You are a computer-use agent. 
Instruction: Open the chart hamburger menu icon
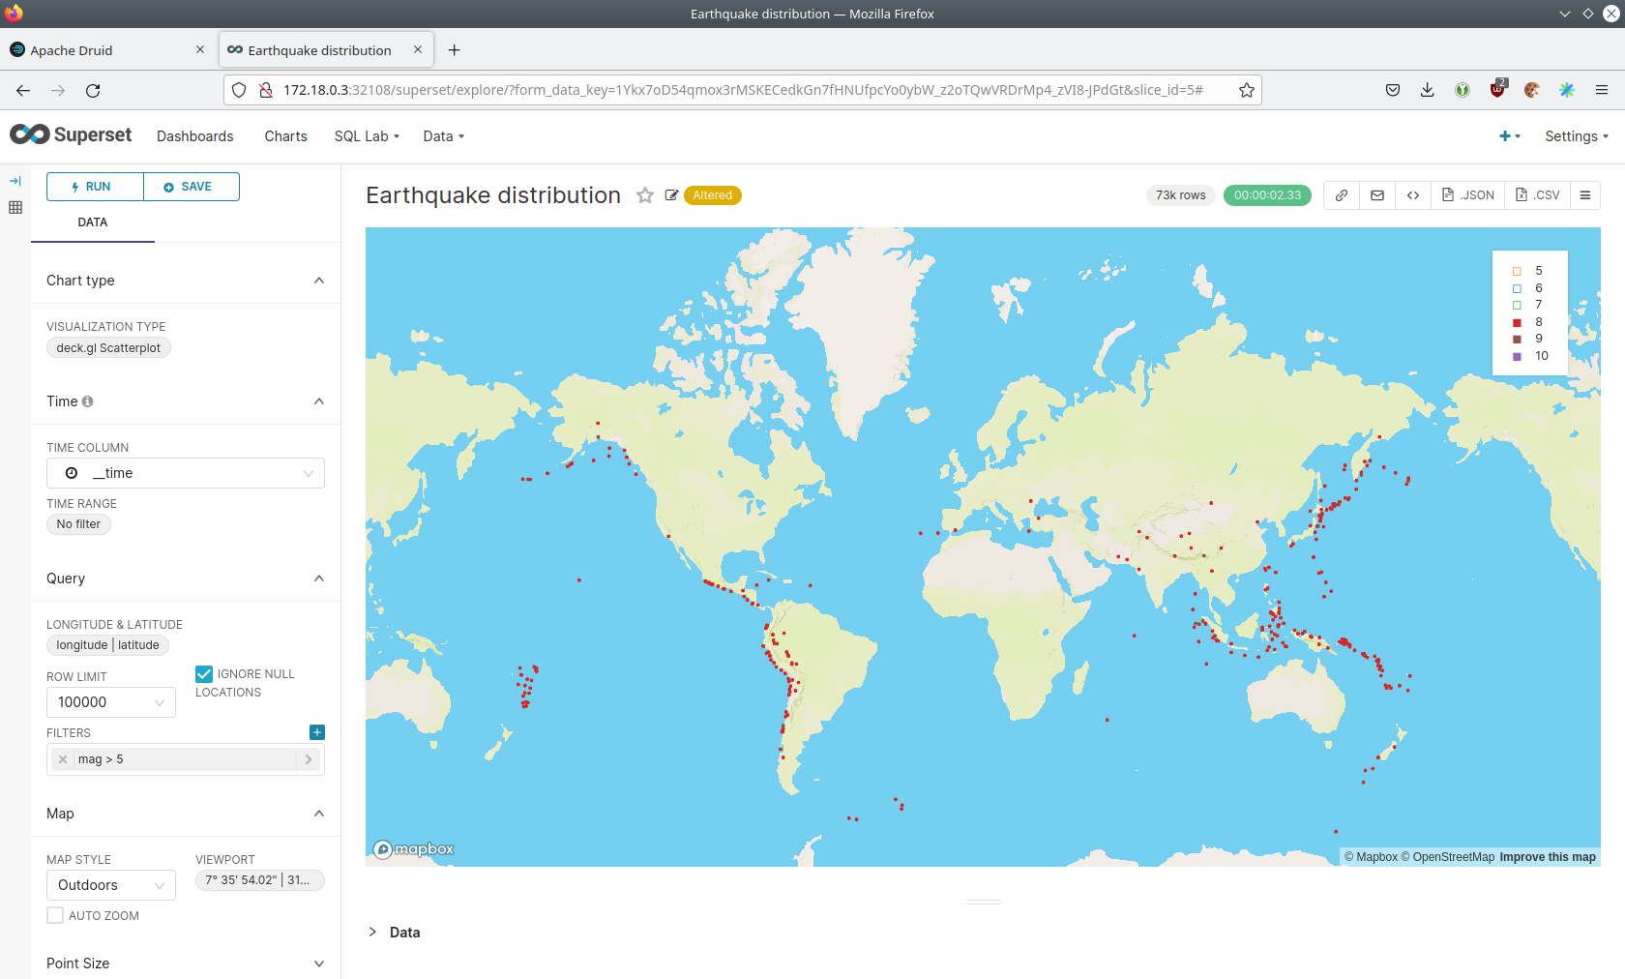click(1585, 195)
